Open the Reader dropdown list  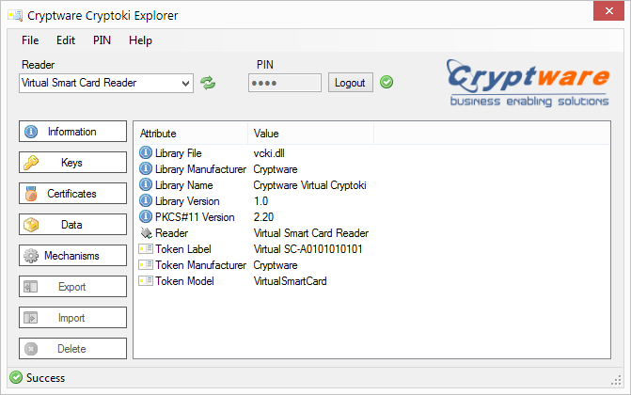click(x=185, y=84)
